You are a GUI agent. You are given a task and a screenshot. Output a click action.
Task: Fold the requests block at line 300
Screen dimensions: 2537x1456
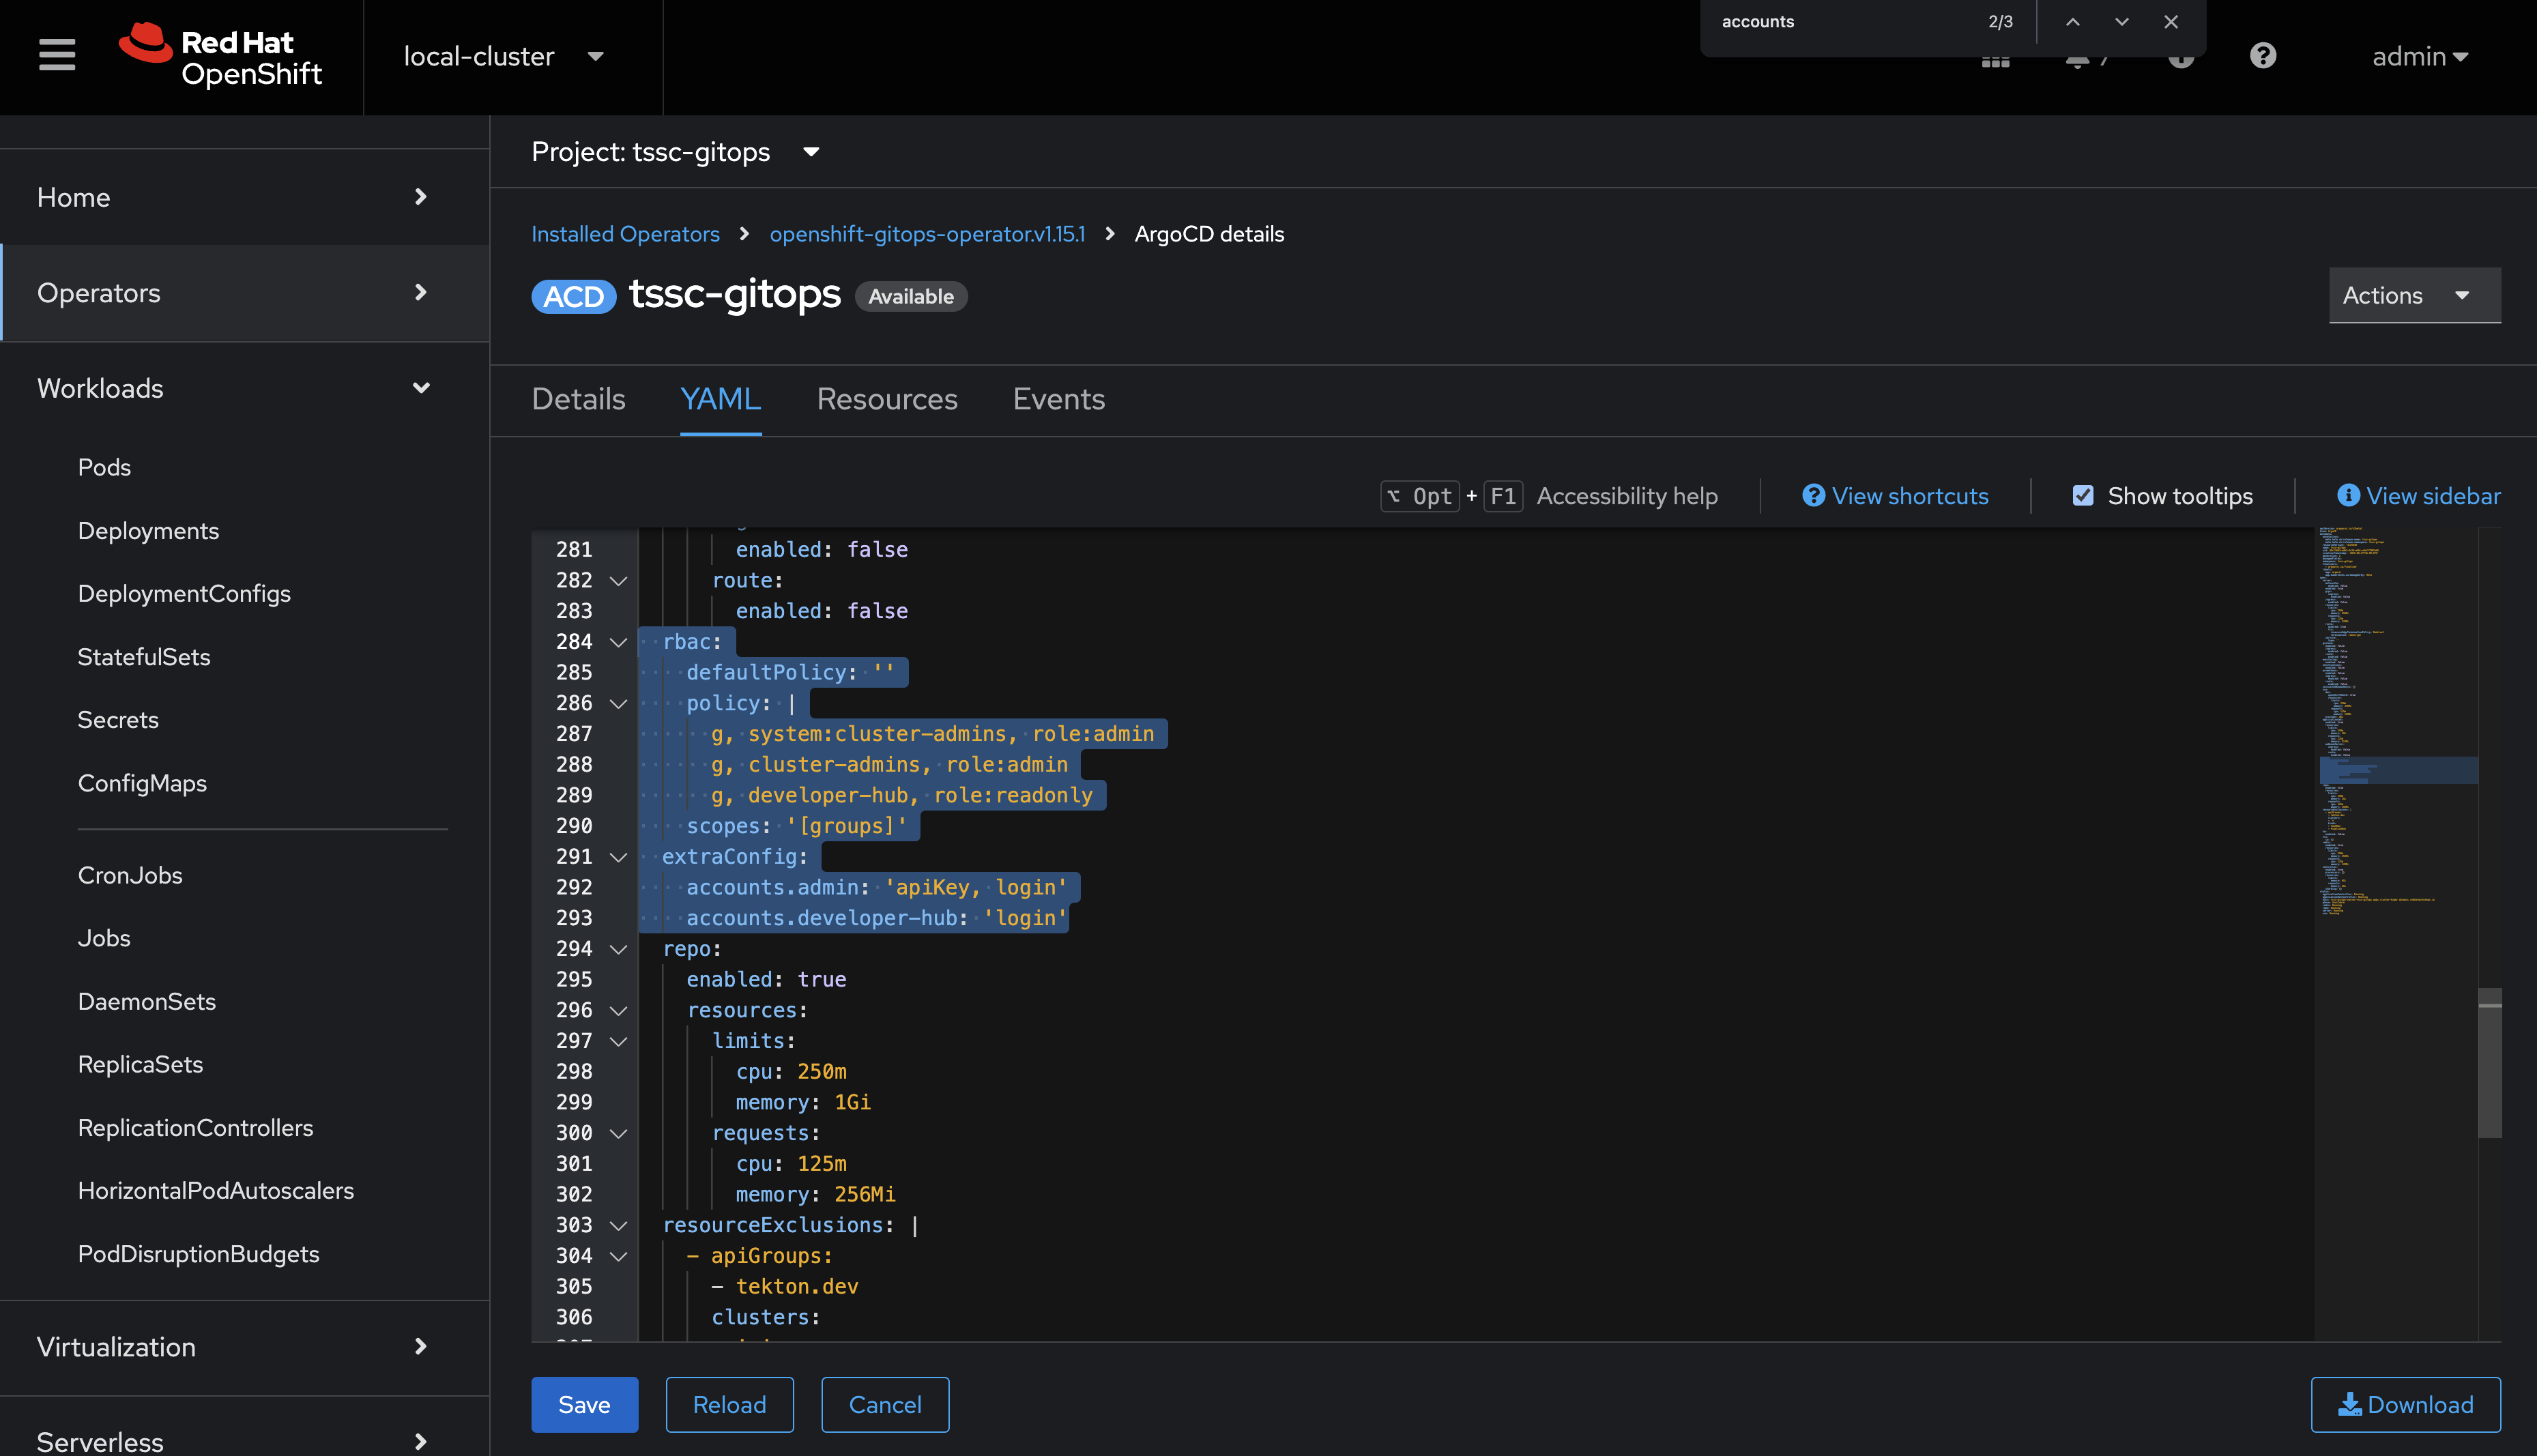[619, 1133]
